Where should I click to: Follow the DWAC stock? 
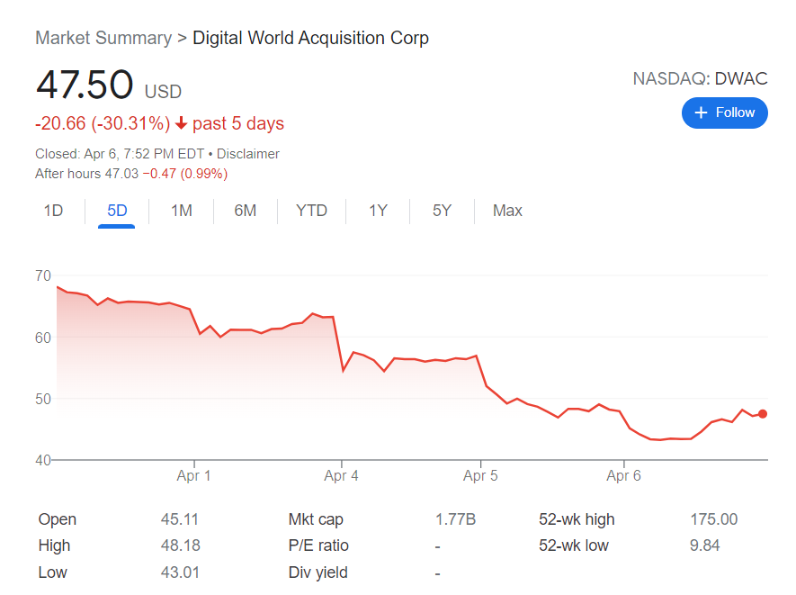[x=725, y=113]
